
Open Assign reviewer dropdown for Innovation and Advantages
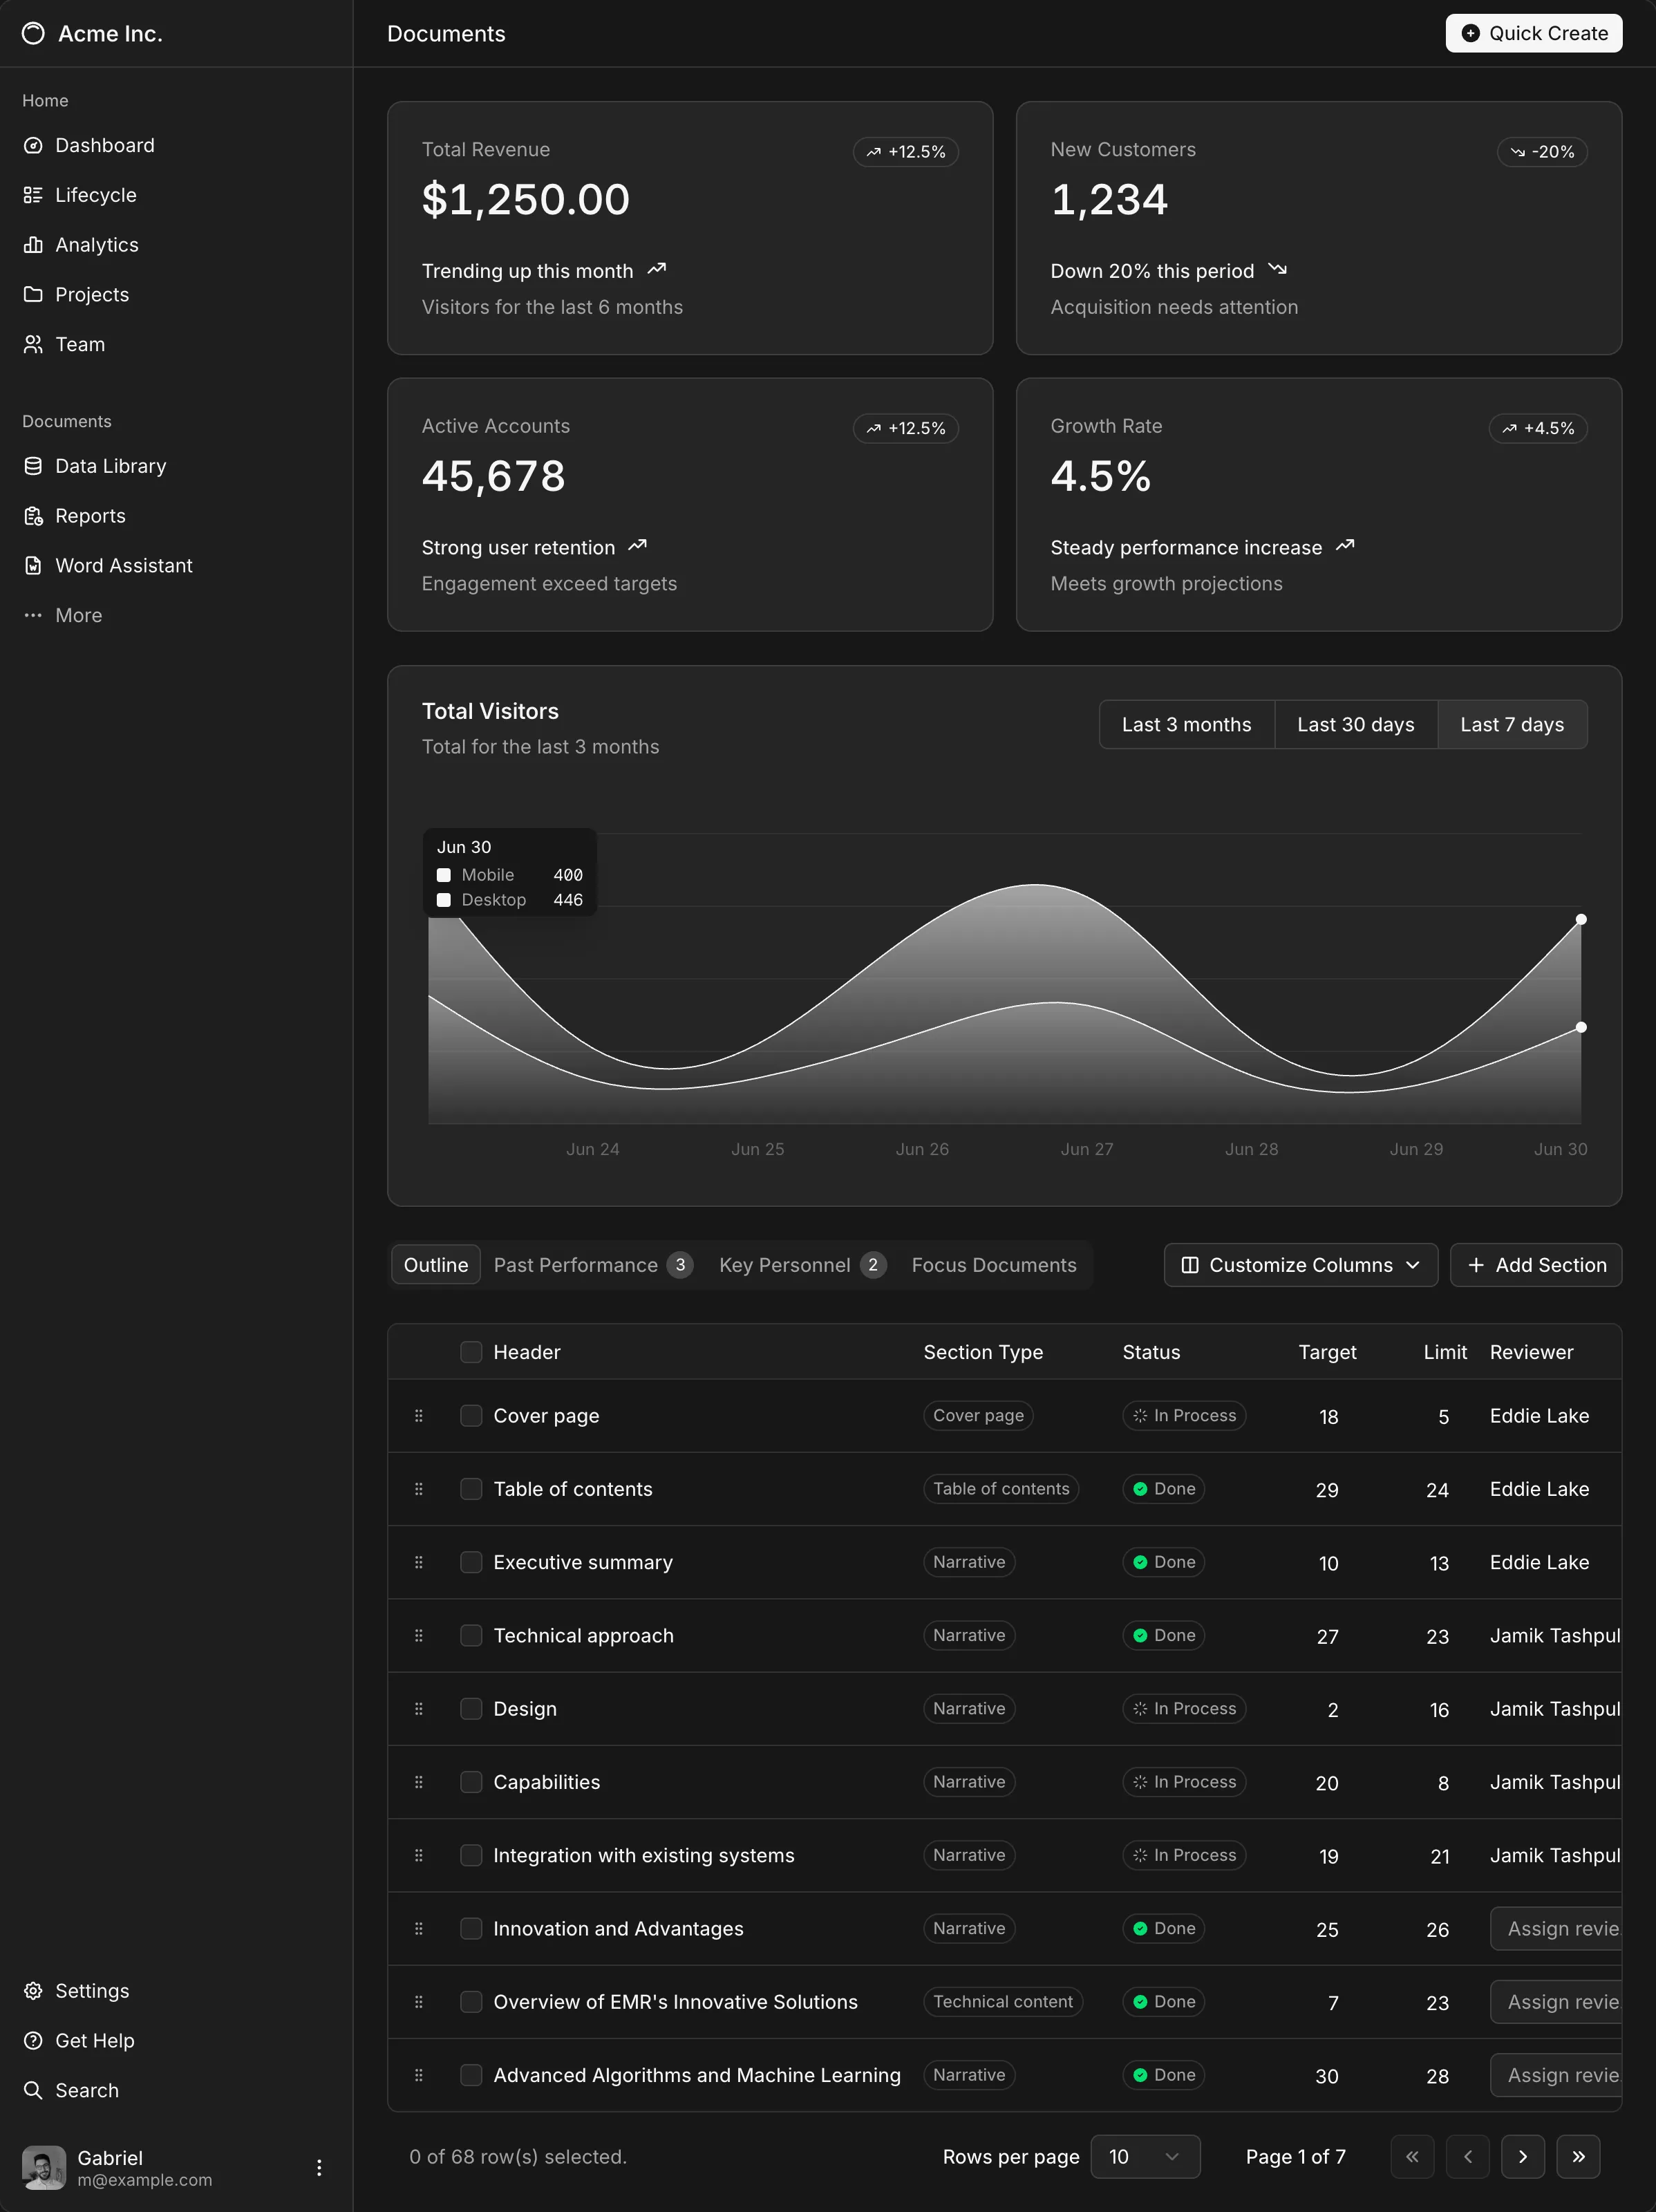click(1556, 1929)
